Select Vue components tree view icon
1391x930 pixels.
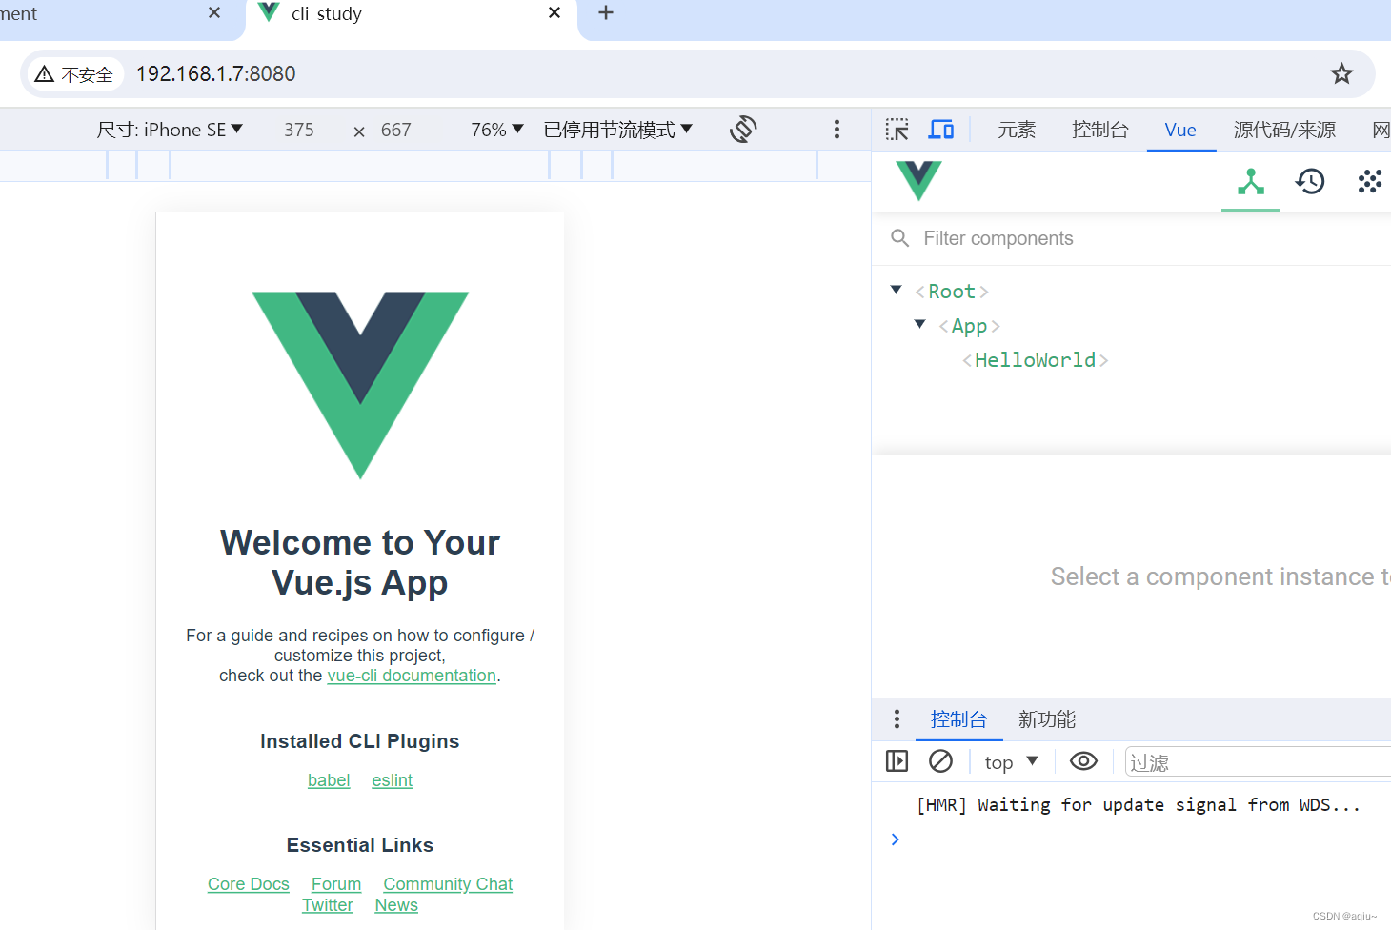1251,181
